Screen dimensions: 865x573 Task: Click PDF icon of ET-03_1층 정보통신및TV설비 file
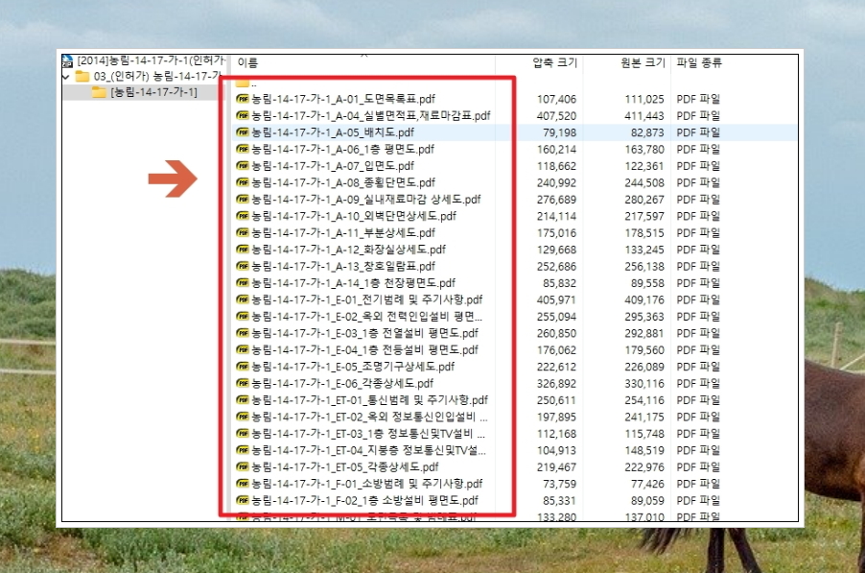tap(243, 433)
